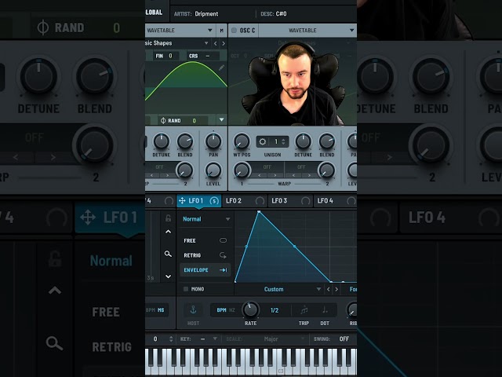Click the OSC C DETUNE knob
502x377 pixels.
coord(303,141)
